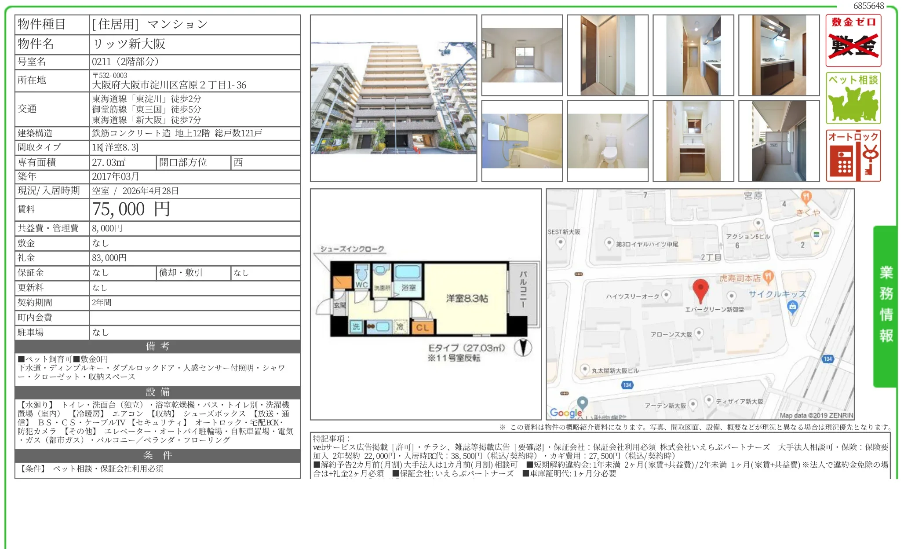Open the toilet room photo
The image size is (904, 549).
[x=608, y=141]
